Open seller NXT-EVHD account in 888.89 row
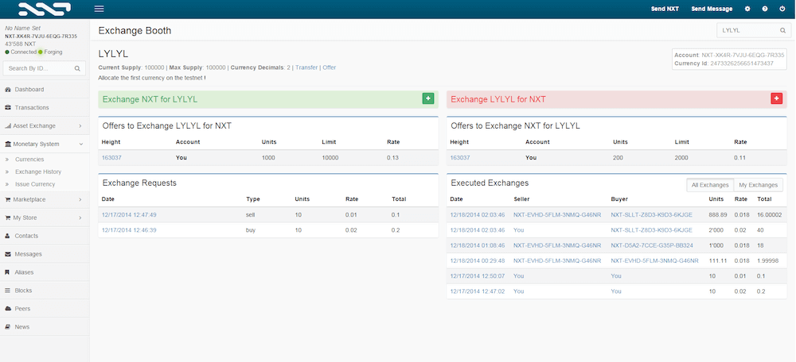796x362 pixels. tap(557, 215)
